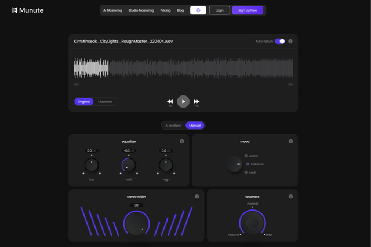This screenshot has height=247, width=371.
Task: Open AI Mastering menu item
Action: [x=112, y=10]
